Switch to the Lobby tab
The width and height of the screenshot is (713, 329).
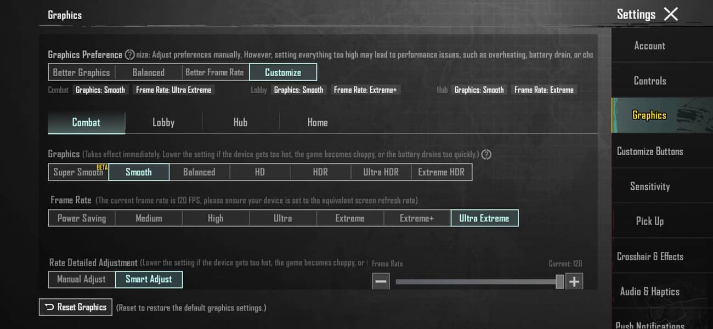tap(163, 123)
